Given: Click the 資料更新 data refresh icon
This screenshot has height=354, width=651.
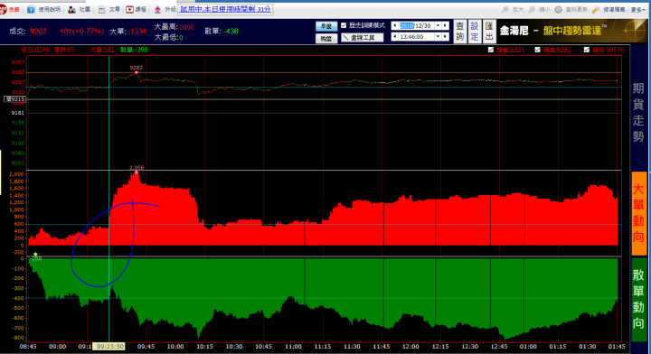Looking at the screenshot, I should 559,9.
